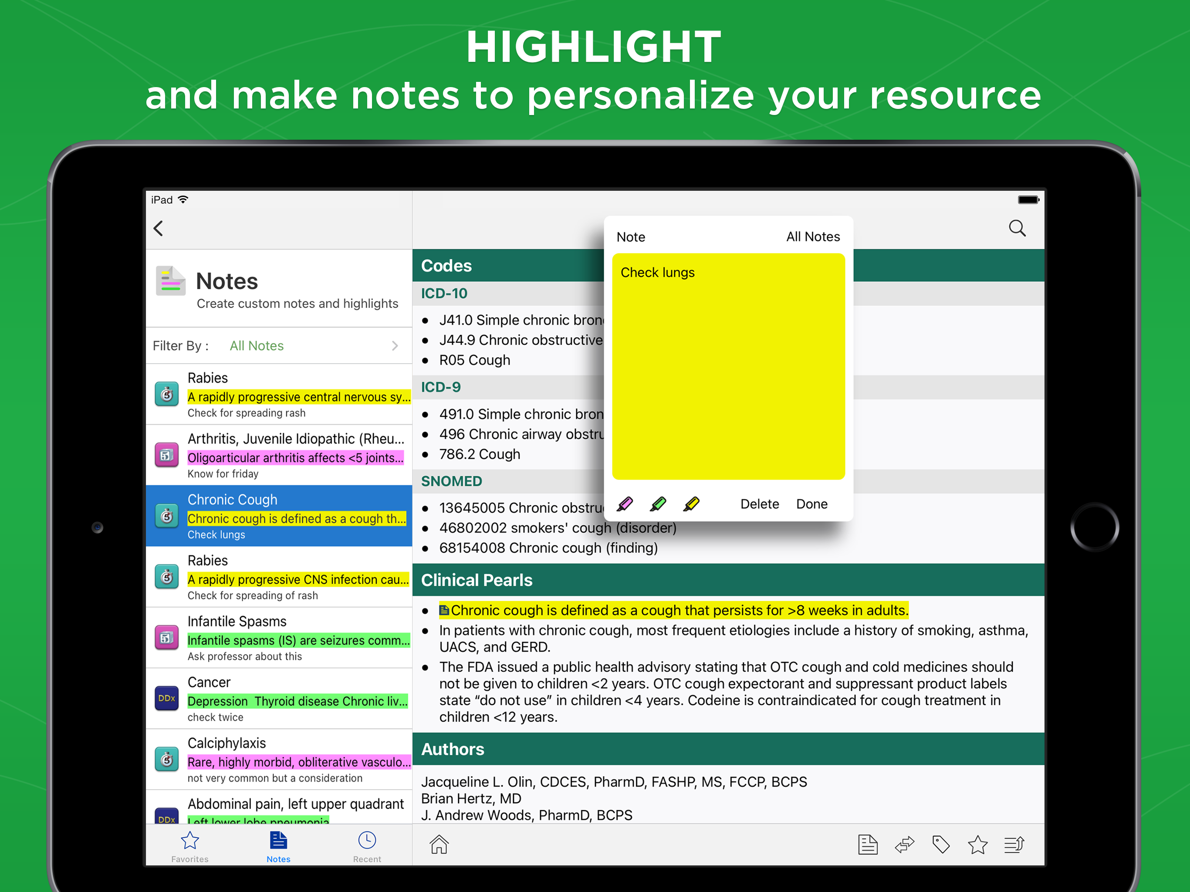Image resolution: width=1190 pixels, height=892 pixels.
Task: Tap the arrows icon in the bottom toolbar
Action: point(904,844)
